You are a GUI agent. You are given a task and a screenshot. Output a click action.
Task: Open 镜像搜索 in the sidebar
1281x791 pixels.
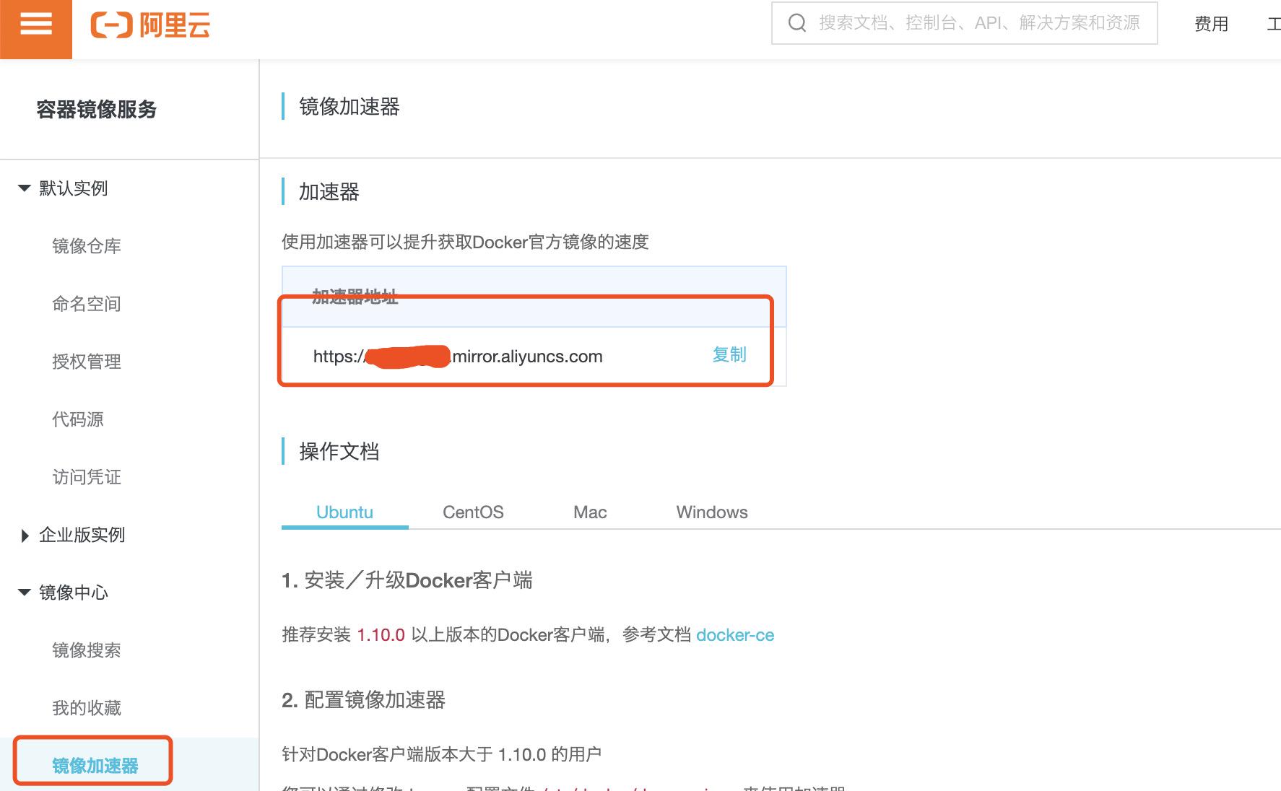(x=87, y=650)
